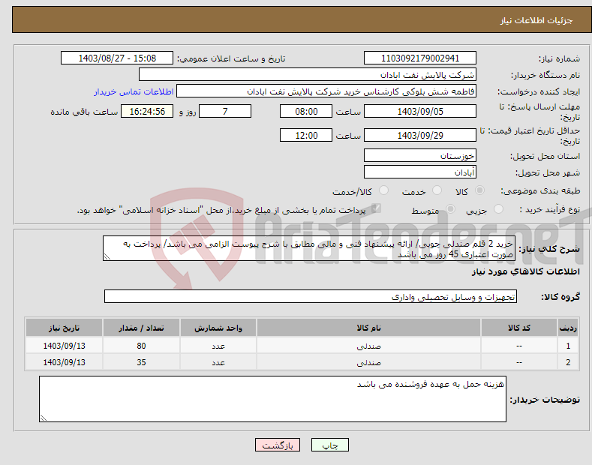Click the price validity date 1403/09/29
This screenshot has height=465, width=592.
420,135
